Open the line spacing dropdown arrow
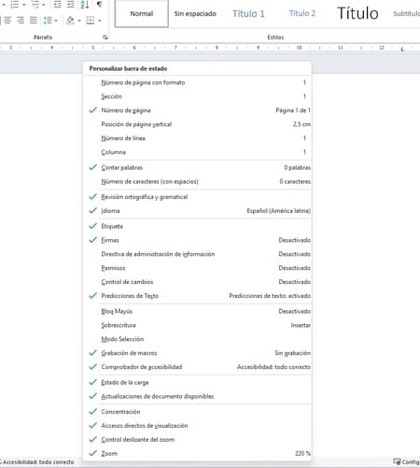The width and height of the screenshot is (420, 468). (x=56, y=21)
